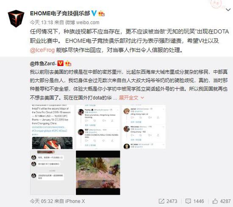
Task: Click the blue verified V badge
Action: pos(94,13)
